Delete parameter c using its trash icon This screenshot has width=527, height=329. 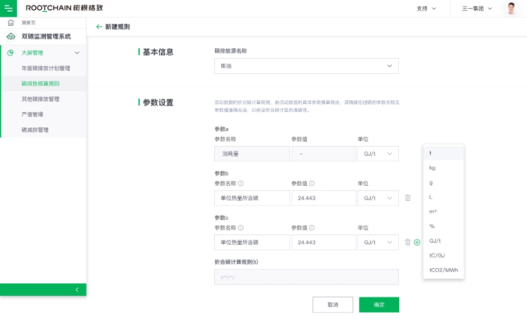(407, 242)
